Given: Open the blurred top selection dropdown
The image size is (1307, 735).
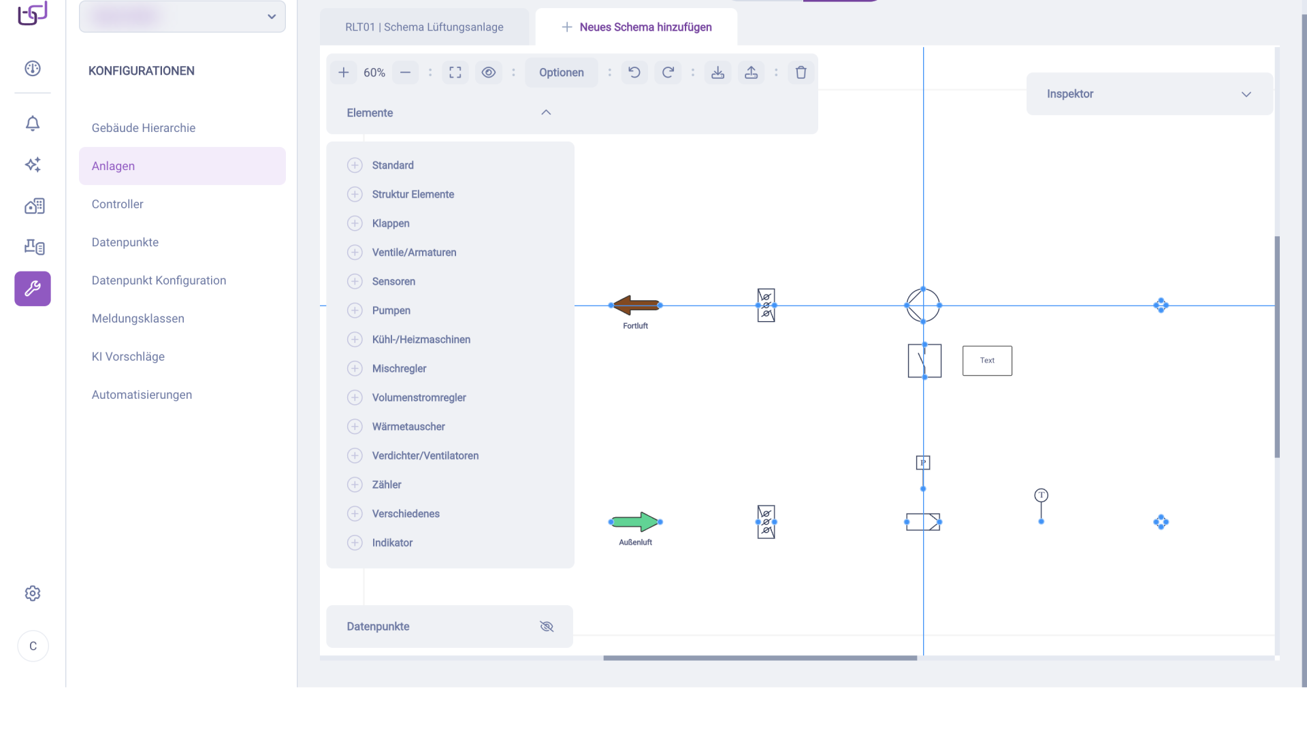Looking at the screenshot, I should 182,16.
